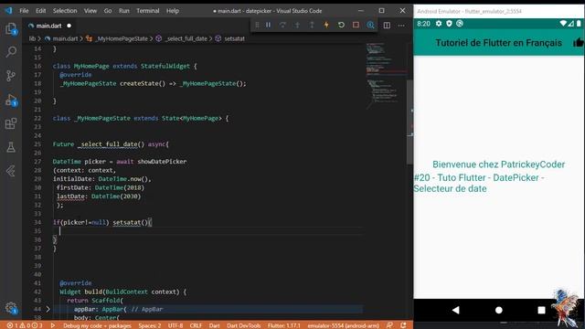Split the editor to the right
Image resolution: width=585 pixels, height=329 pixels.
387,26
